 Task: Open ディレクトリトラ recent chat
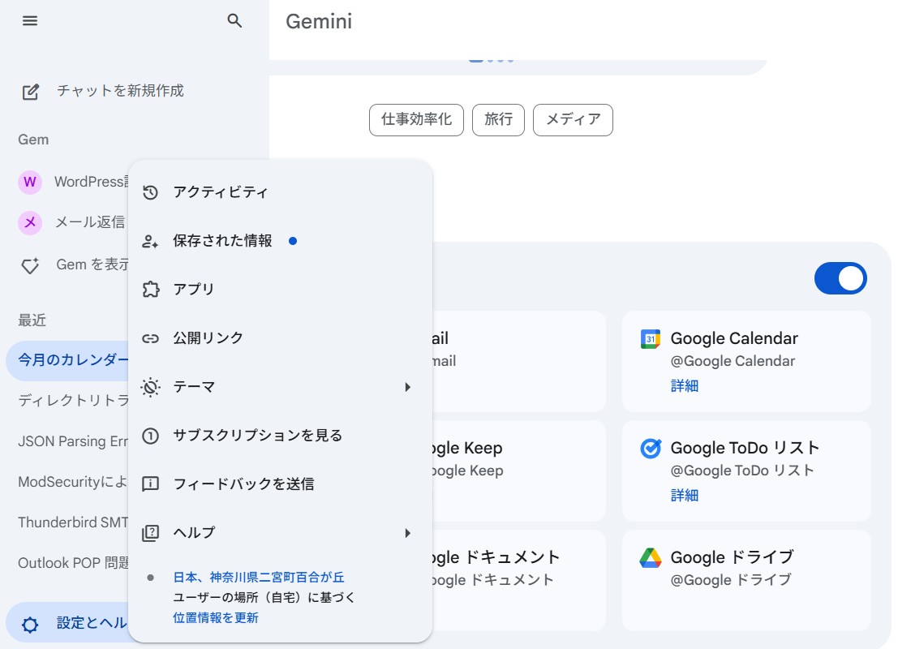(x=73, y=401)
